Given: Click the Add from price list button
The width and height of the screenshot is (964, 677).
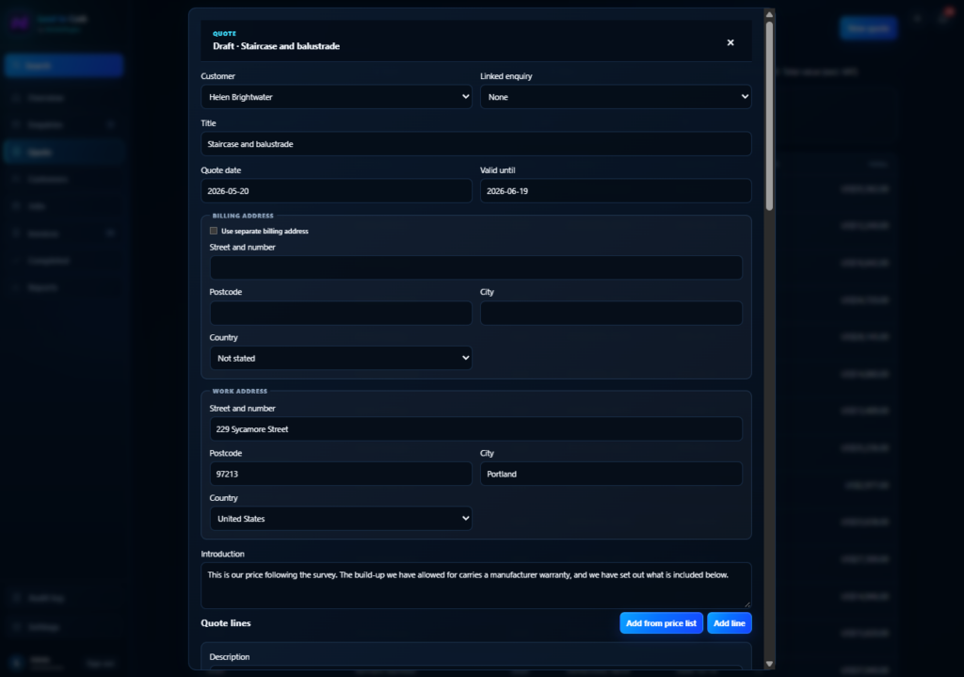Looking at the screenshot, I should coord(661,623).
